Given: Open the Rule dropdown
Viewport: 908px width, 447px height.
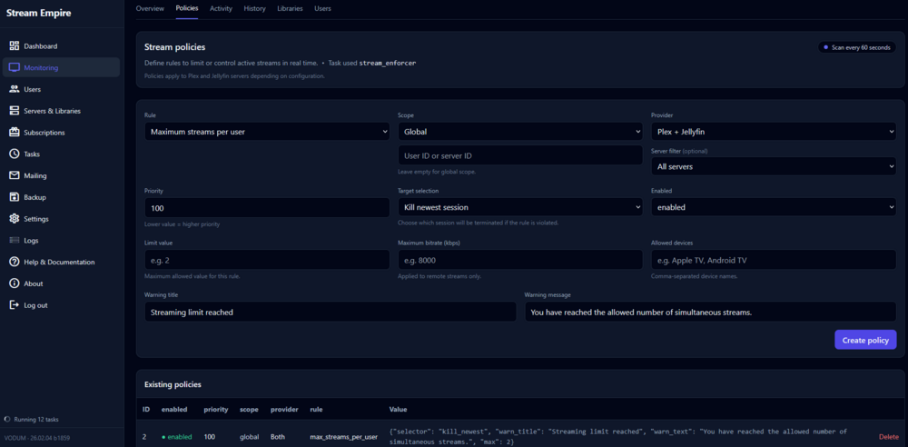Looking at the screenshot, I should click(267, 132).
